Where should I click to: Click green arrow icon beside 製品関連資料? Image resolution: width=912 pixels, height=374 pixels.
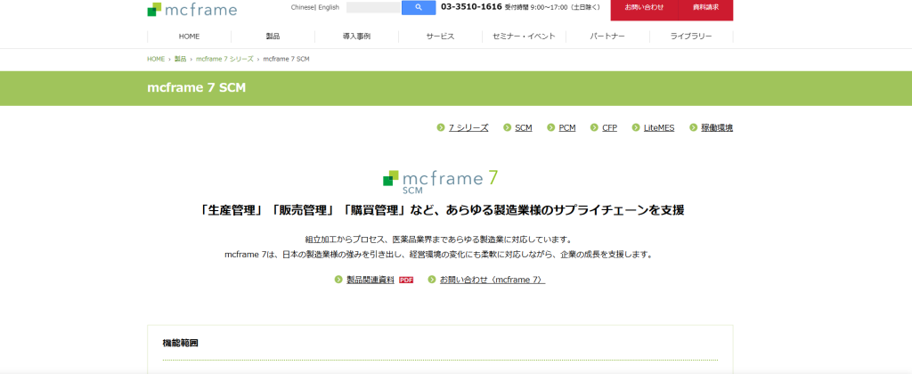coord(338,280)
